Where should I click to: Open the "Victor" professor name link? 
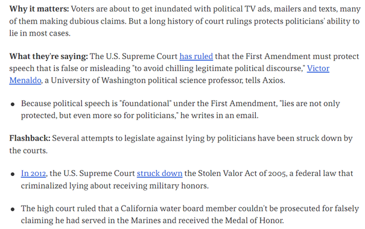click(x=318, y=68)
